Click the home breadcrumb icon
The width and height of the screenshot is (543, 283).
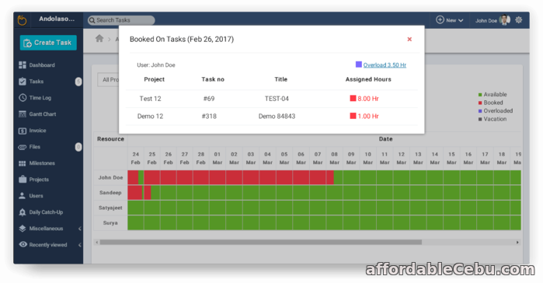click(x=99, y=38)
